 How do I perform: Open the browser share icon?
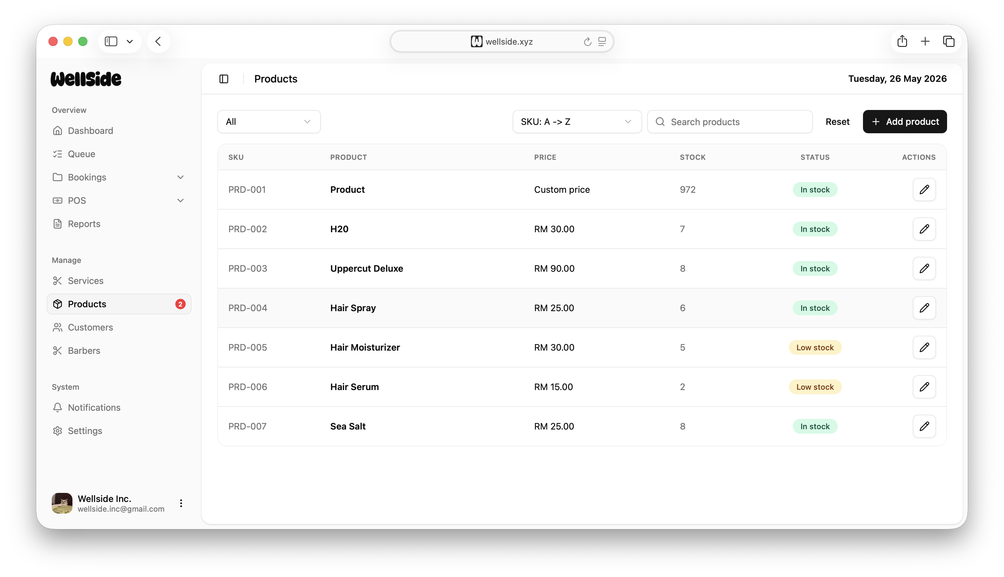pyautogui.click(x=902, y=41)
